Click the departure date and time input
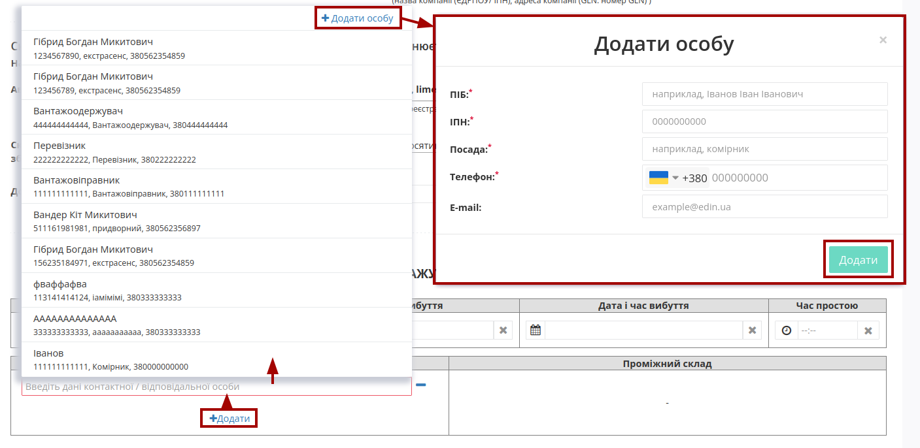Screen dimensions: 920x448 (x=644, y=330)
